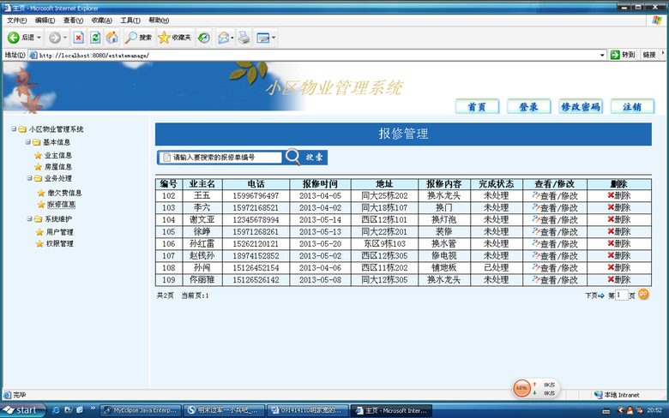This screenshot has height=418, width=669.
Task: Click Internet Explorer quick launch icon
Action: (x=56, y=410)
